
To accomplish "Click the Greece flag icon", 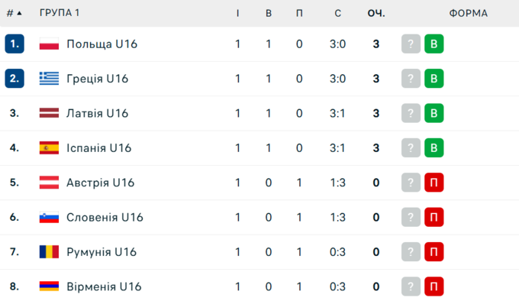I will pos(49,79).
